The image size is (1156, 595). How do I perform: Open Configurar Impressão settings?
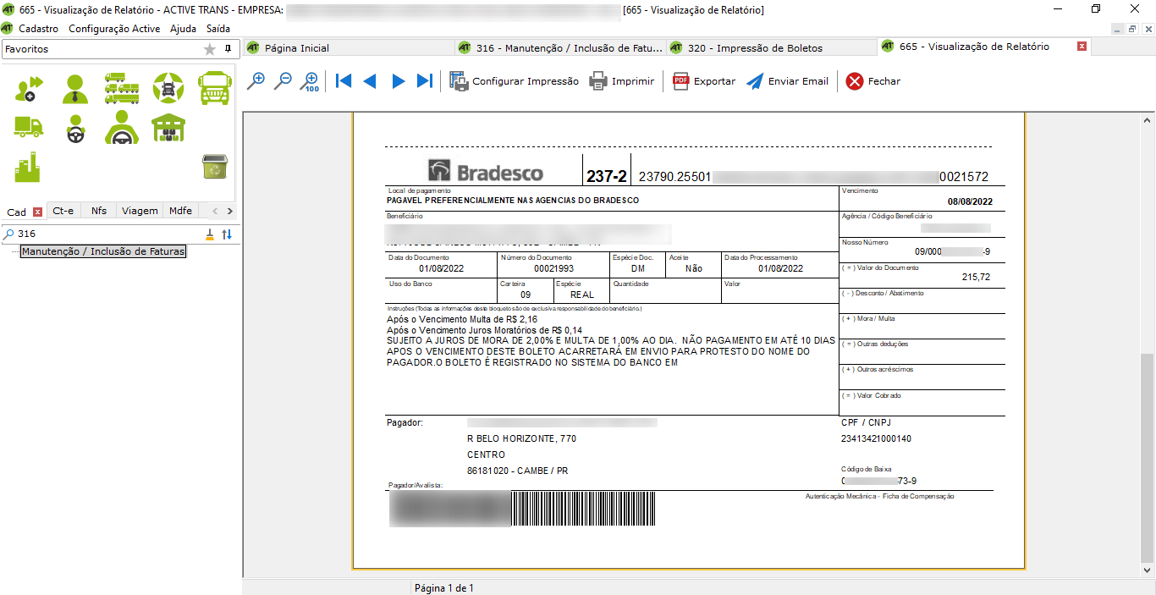tap(515, 81)
